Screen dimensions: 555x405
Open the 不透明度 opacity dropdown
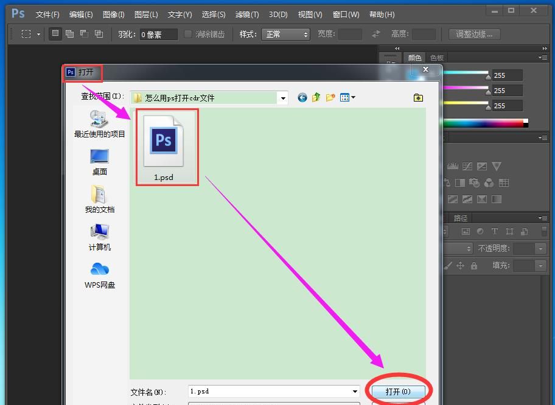(x=540, y=249)
